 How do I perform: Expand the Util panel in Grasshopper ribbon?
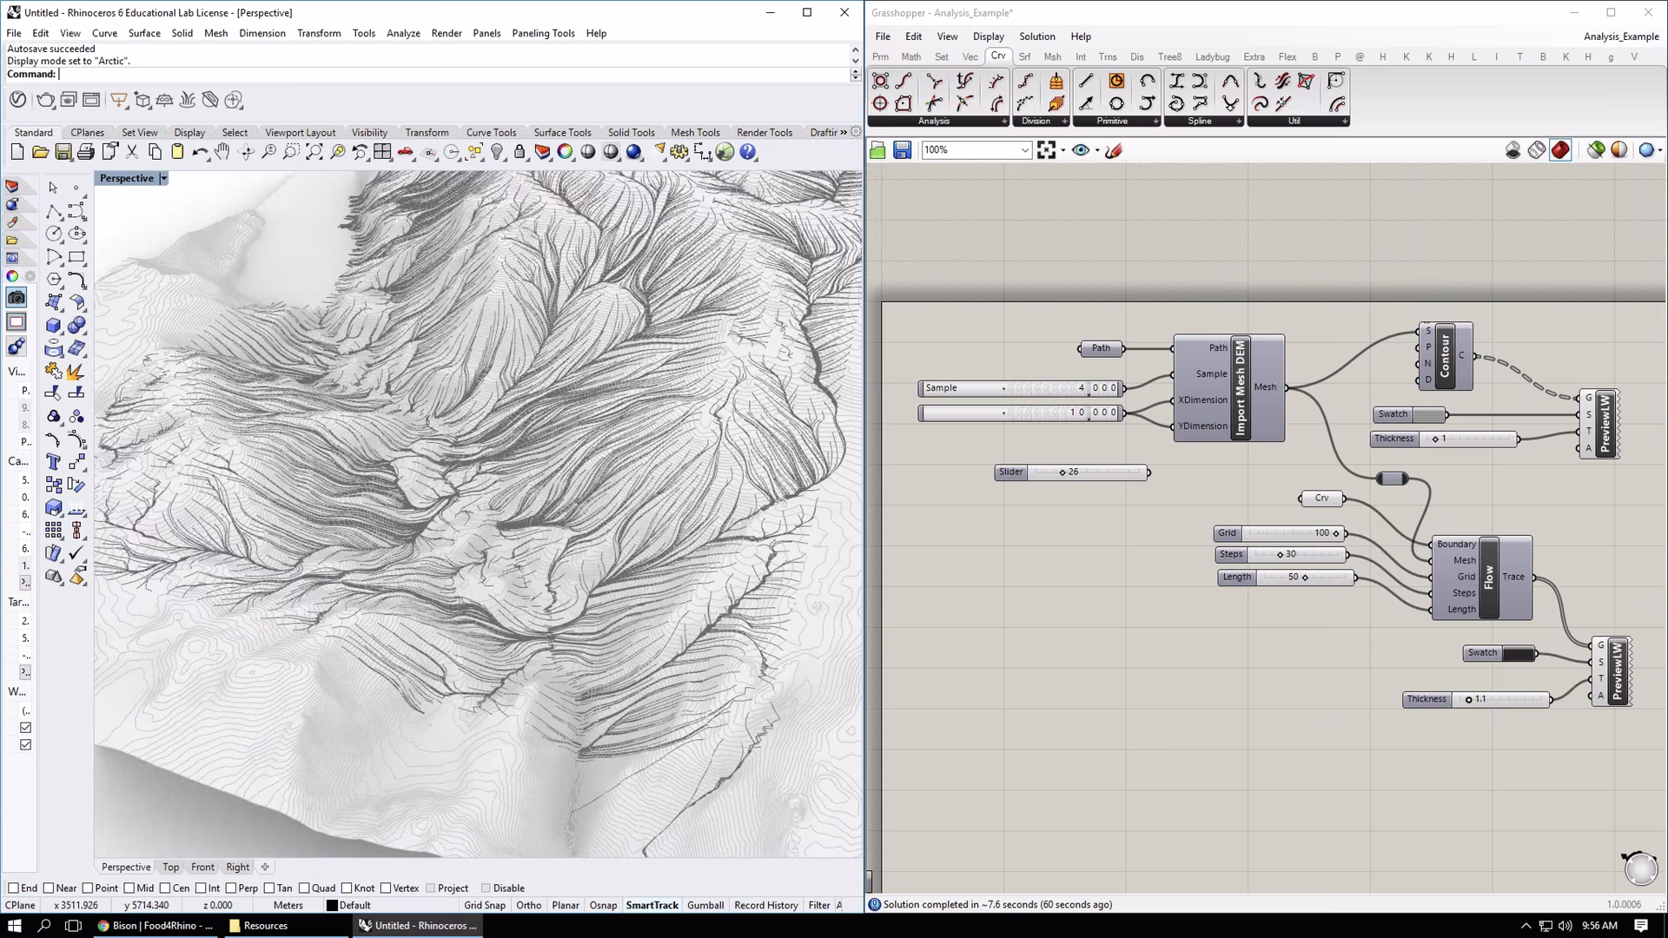click(1345, 122)
